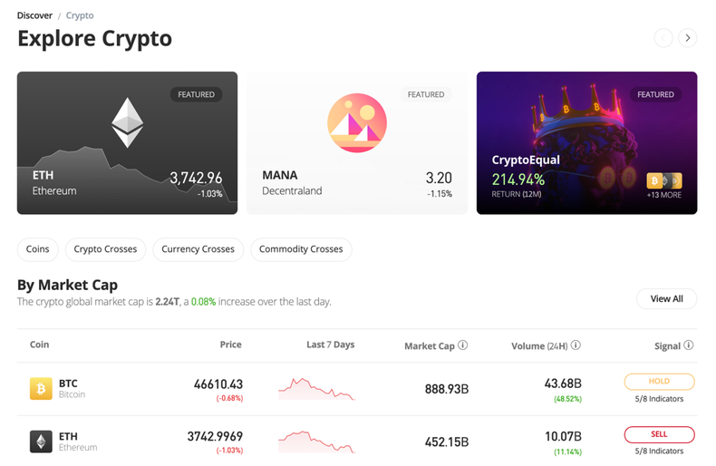Click the Market Cap info icon
The width and height of the screenshot is (716, 466).
coord(463,345)
